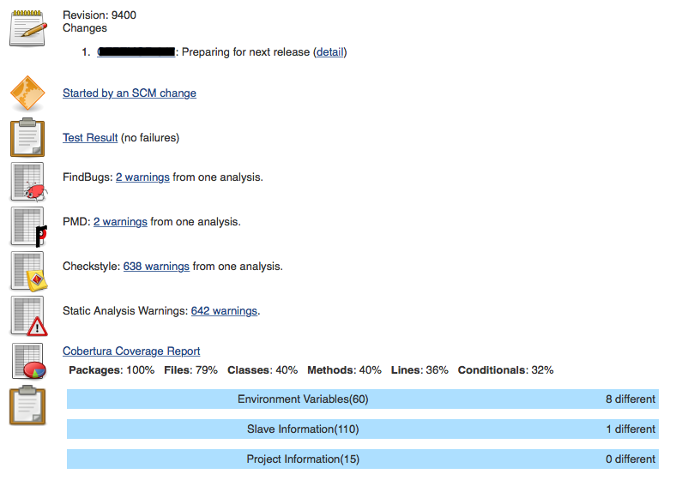
Task: Click the SCM change trigger icon
Action: (x=27, y=93)
